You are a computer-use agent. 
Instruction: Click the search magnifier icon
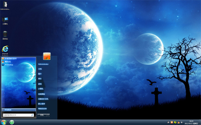click(32, 115)
